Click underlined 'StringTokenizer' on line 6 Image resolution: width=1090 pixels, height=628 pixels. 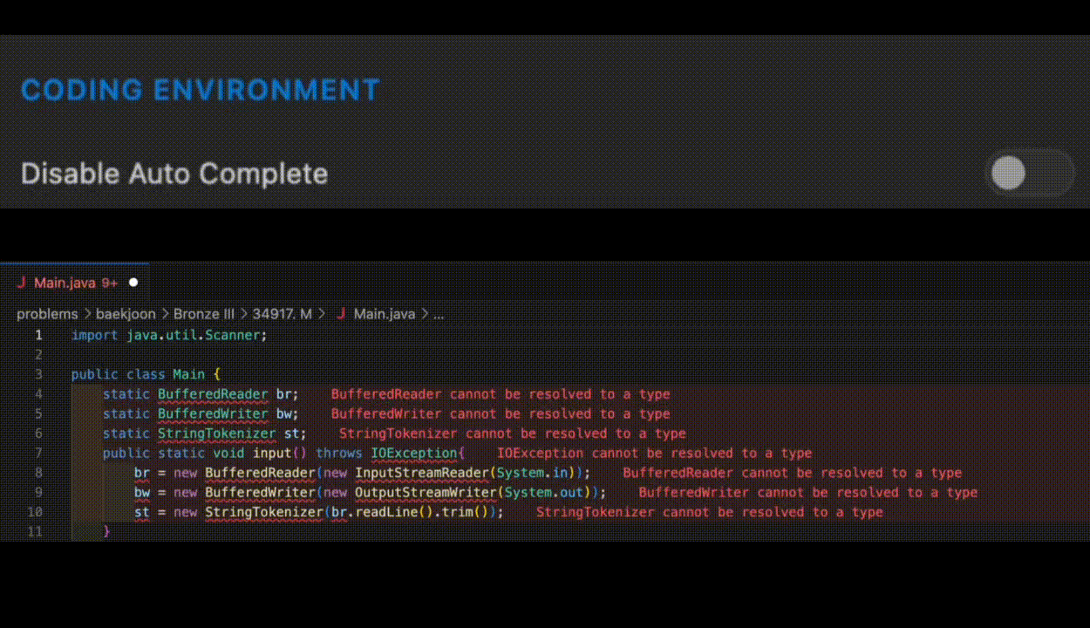click(x=217, y=433)
